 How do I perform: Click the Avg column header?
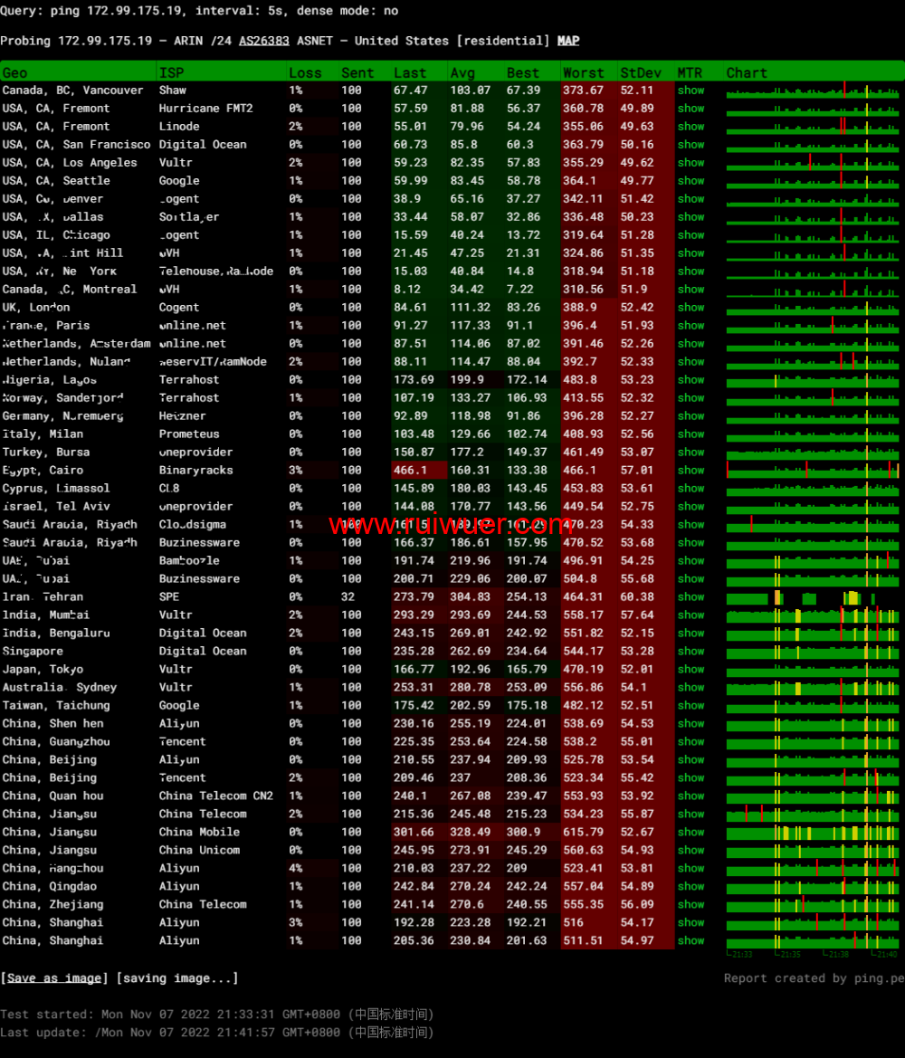pos(462,72)
